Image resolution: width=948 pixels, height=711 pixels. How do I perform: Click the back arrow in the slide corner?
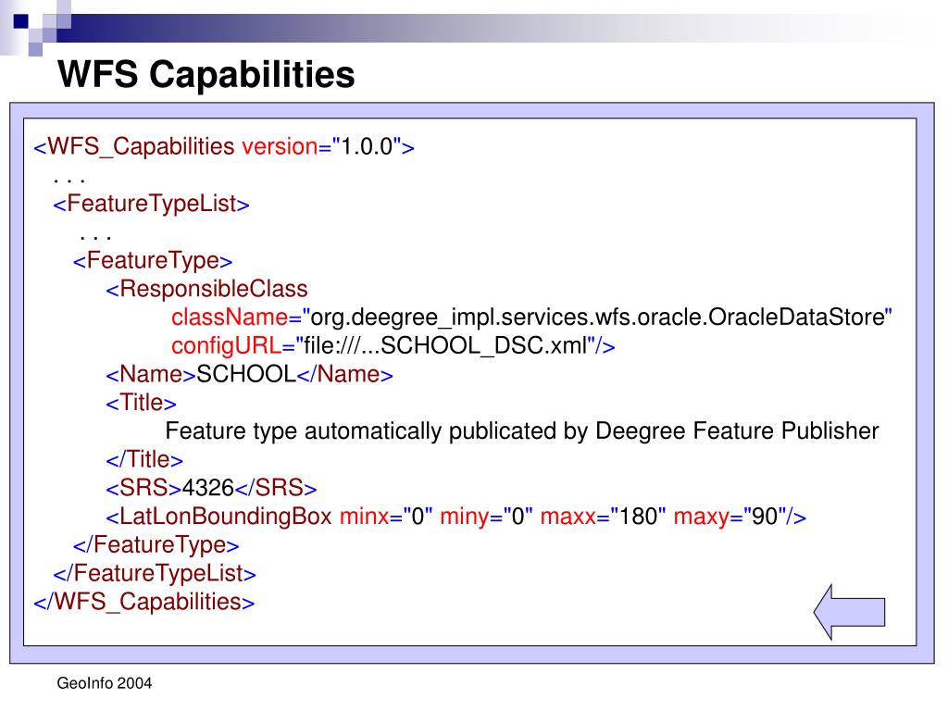850,612
